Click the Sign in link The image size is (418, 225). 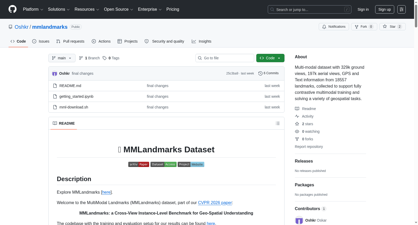point(363,9)
